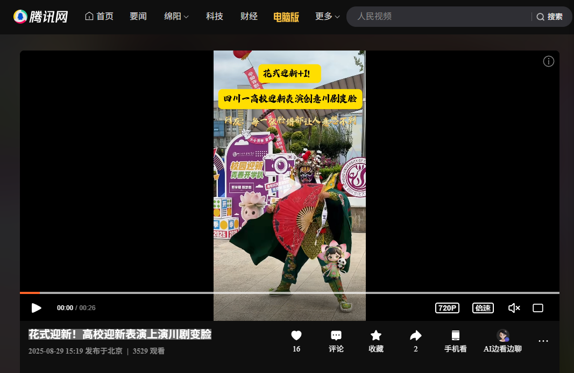Play the video
The height and width of the screenshot is (373, 574).
36,308
